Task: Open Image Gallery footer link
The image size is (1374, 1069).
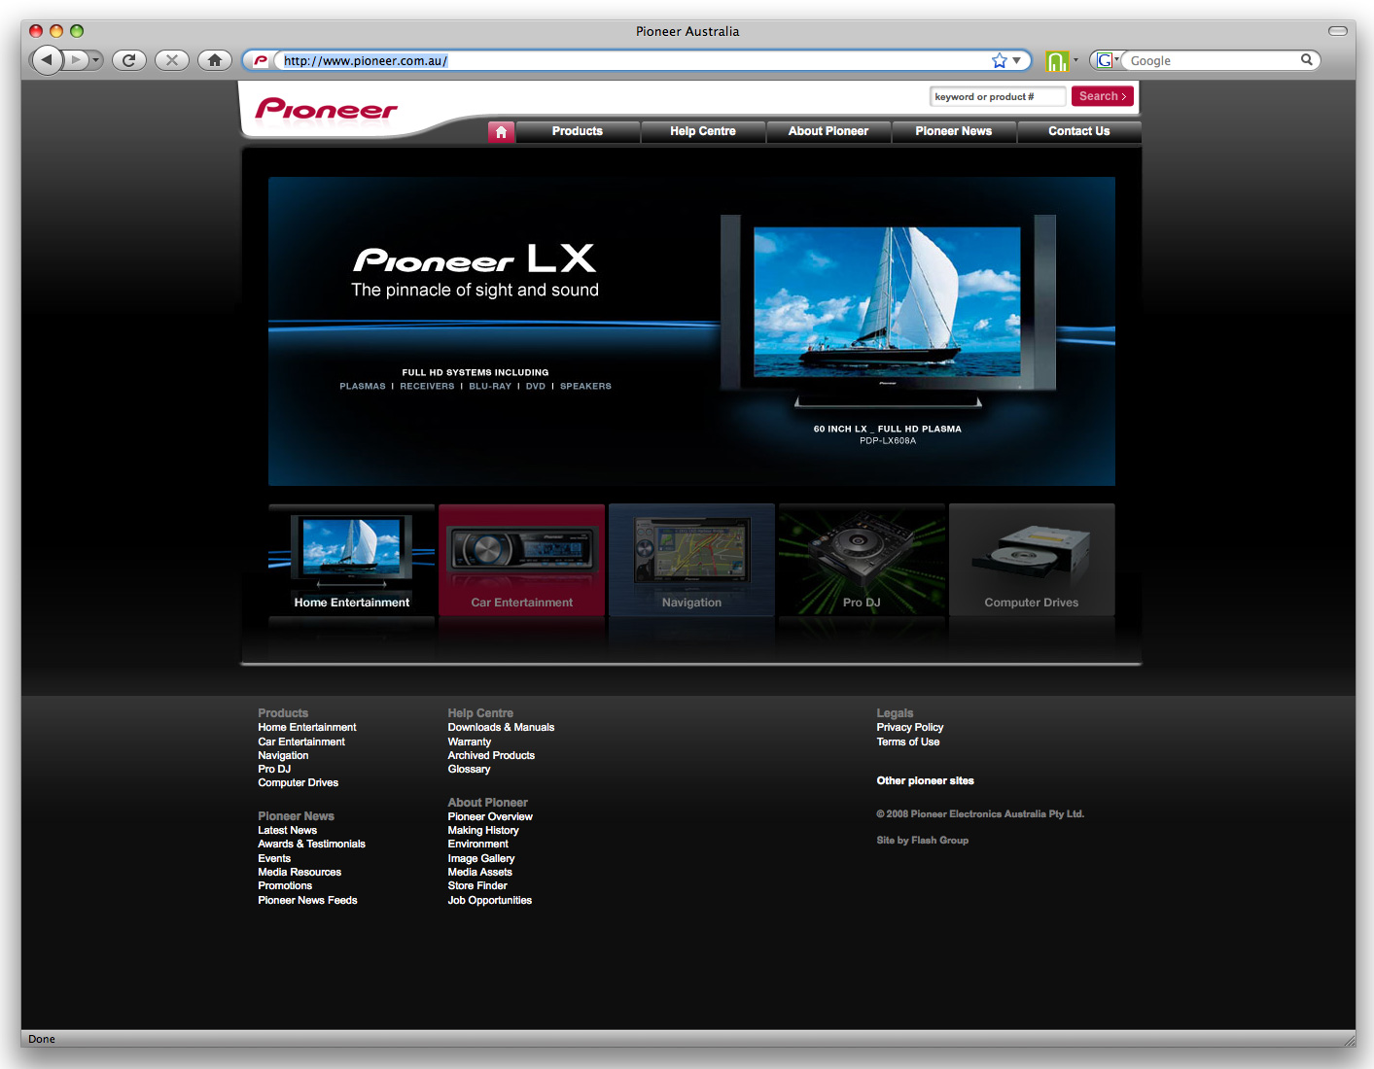Action: pos(481,858)
